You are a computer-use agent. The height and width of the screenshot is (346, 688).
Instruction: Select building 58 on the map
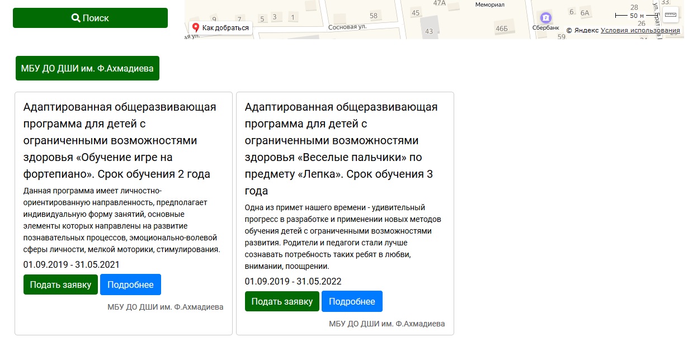pos(374,16)
